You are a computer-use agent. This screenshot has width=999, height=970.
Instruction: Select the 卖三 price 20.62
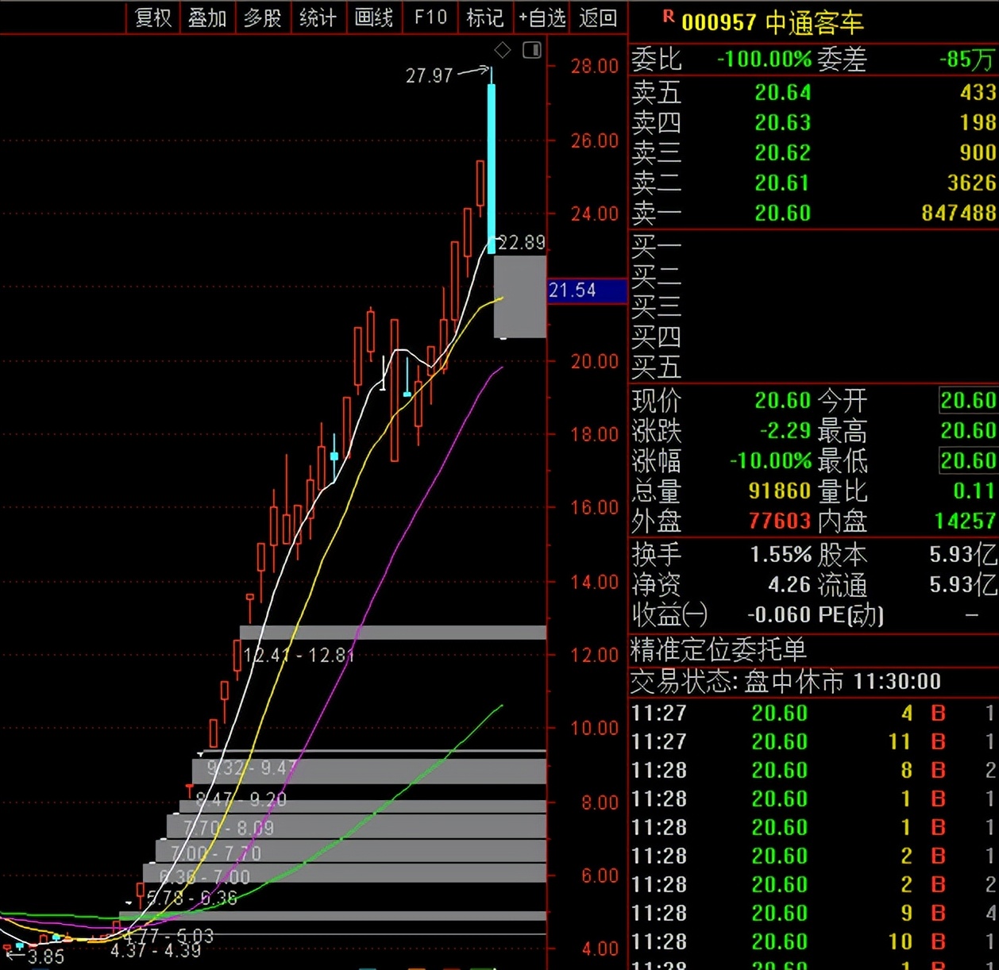(x=783, y=153)
